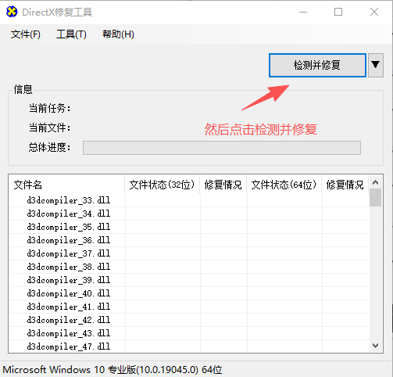Select the d3dcompiler_42.dll row

pos(189,320)
